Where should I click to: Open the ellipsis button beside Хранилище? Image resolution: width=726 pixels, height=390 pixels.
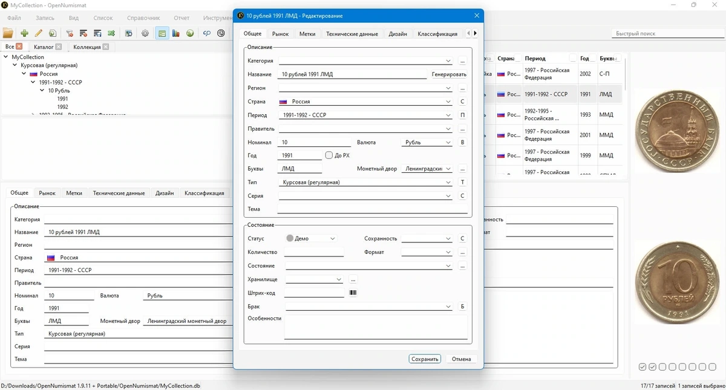click(353, 279)
